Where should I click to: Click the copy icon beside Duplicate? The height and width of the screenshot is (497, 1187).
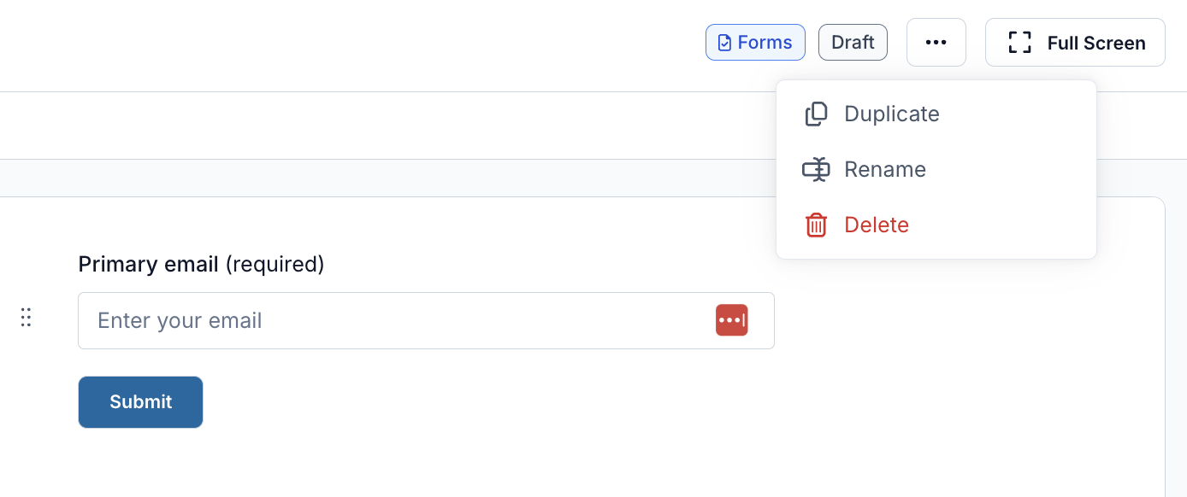click(x=817, y=114)
